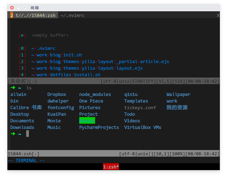Open the [3] layout.ejs entry
This screenshot has height=178, width=232.
pos(81,68)
